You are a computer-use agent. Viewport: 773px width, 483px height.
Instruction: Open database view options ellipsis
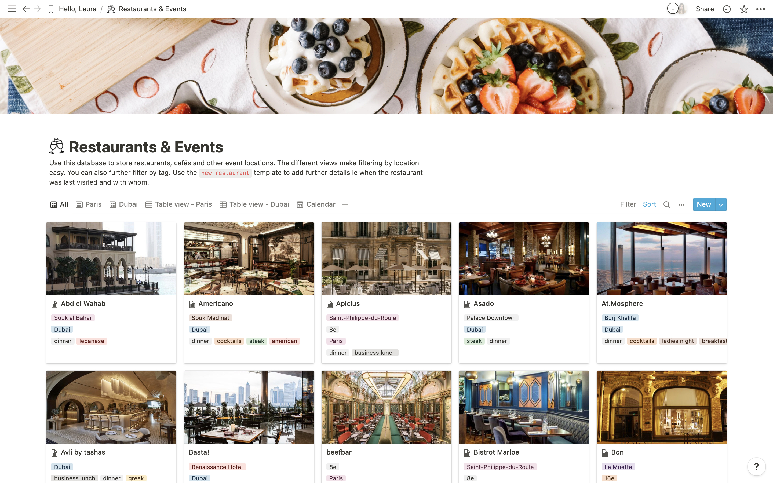[x=681, y=204]
